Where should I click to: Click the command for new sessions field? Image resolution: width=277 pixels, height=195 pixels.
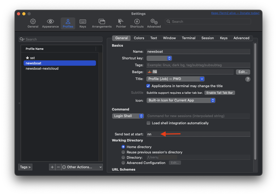[x=198, y=116]
